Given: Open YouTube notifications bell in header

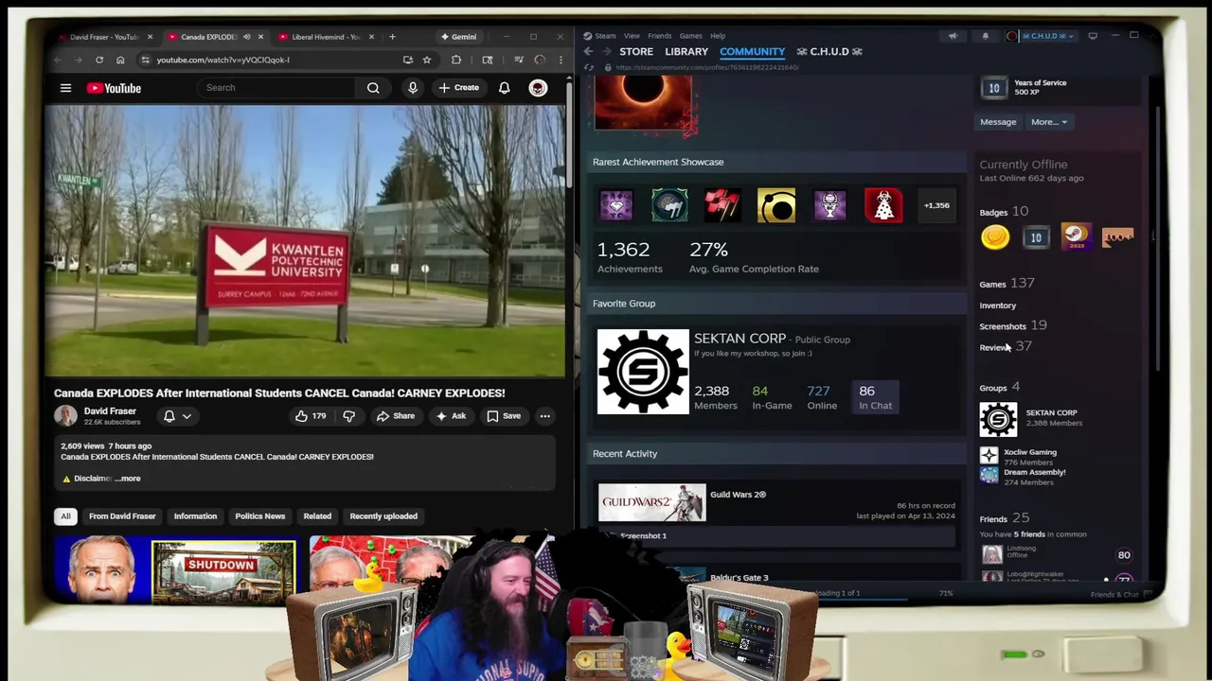Looking at the screenshot, I should tap(505, 88).
